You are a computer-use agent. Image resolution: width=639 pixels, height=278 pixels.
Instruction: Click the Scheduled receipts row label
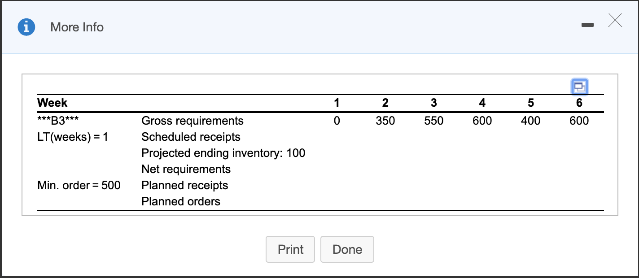191,137
